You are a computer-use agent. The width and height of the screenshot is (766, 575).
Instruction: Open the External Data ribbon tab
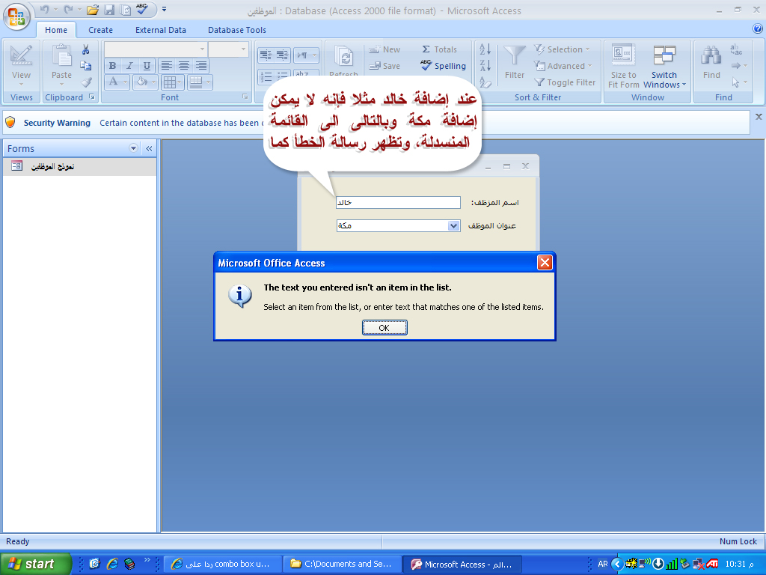161,30
